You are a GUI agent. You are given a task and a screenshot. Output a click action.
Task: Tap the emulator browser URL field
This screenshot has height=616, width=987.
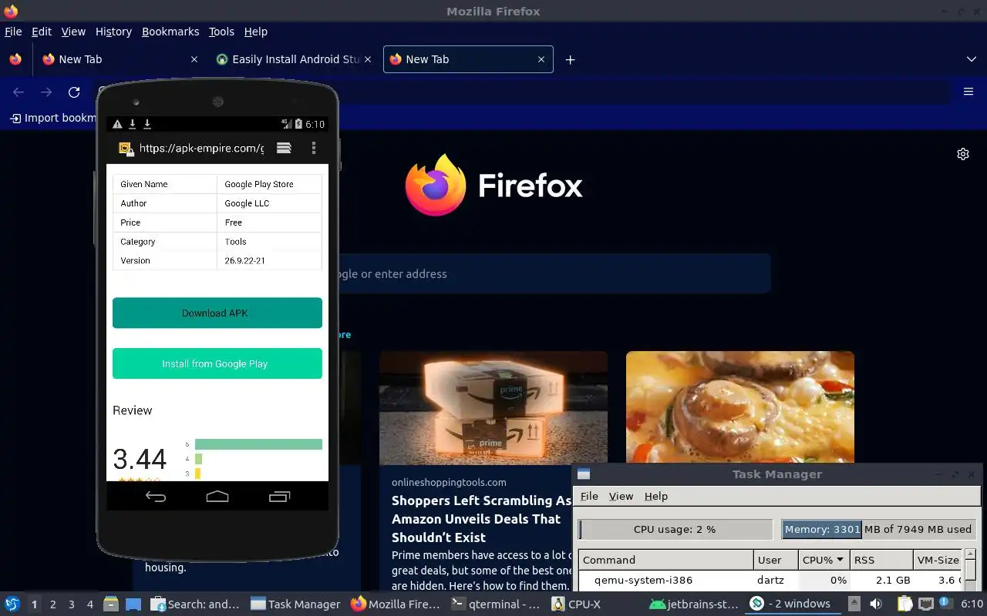coord(201,148)
